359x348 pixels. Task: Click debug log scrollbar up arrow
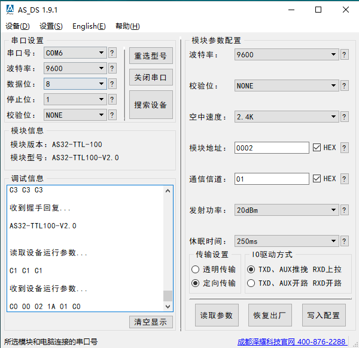coord(168,191)
